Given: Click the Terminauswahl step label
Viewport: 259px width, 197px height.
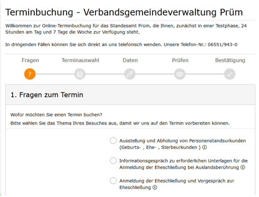Looking at the screenshot, I should point(80,60).
